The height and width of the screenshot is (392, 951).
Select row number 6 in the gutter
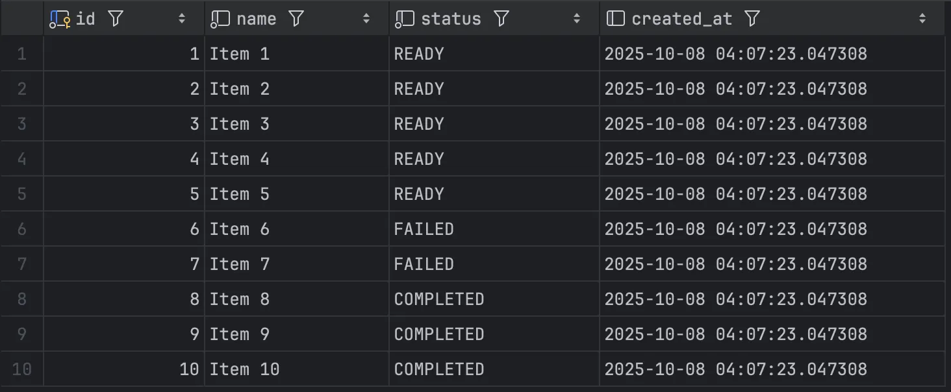(x=22, y=229)
